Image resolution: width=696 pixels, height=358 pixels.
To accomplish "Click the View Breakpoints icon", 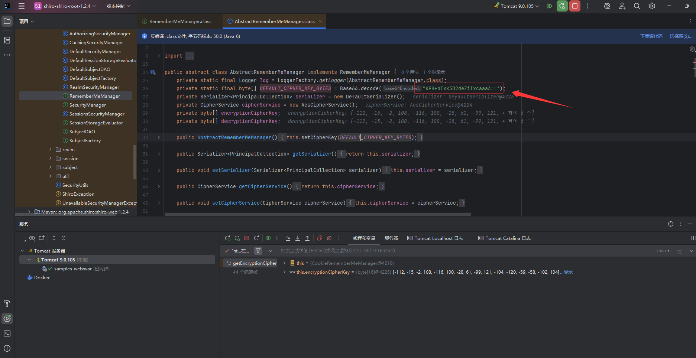I will click(x=320, y=238).
